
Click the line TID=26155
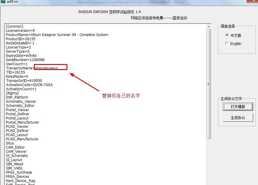(15, 72)
